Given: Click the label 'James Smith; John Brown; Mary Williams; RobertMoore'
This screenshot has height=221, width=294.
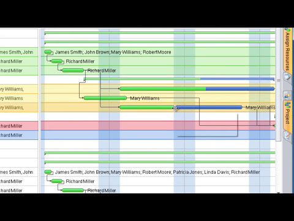Looking at the screenshot, I should pos(113,52).
